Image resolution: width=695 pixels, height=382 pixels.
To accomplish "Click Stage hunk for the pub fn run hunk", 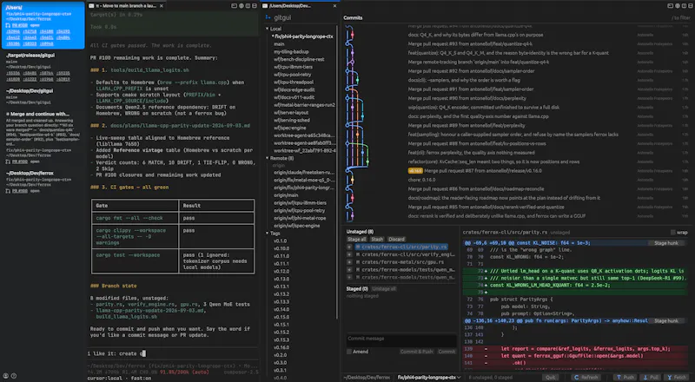I will [666, 320].
